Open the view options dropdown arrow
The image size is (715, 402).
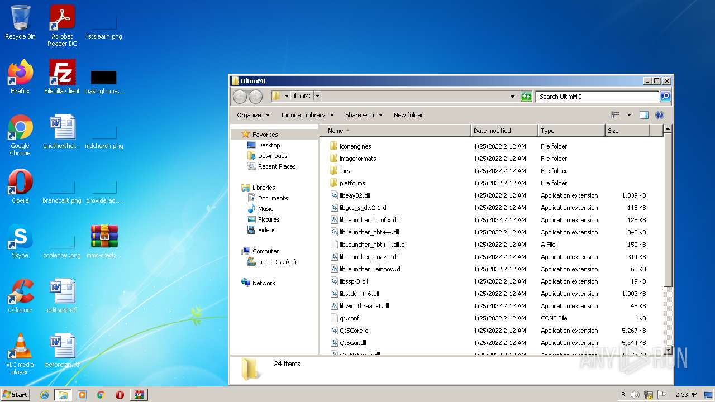coord(629,115)
